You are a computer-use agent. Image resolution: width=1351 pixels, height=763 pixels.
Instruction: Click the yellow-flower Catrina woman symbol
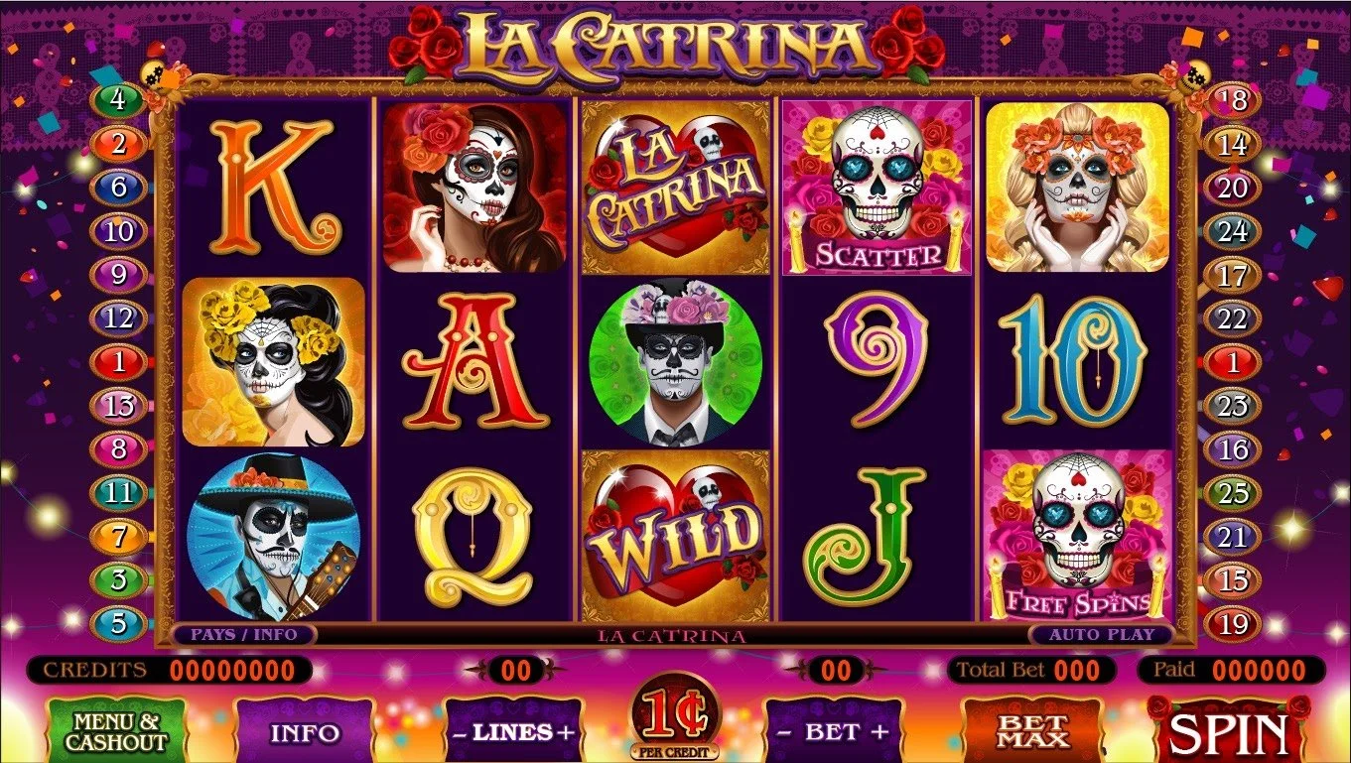pyautogui.click(x=273, y=362)
